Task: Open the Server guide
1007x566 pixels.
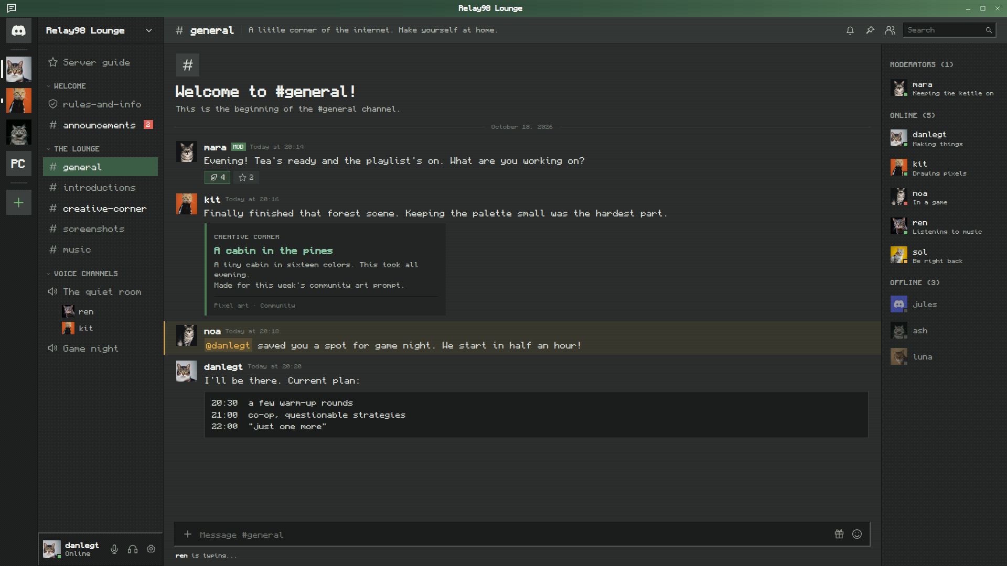Action: coord(100,62)
